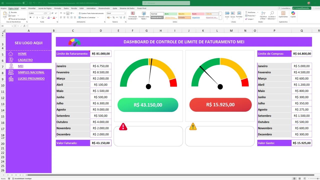320x180 pixels.
Task: Toggle Quebrar Texto Automaticamente
Action: [x=91, y=13]
